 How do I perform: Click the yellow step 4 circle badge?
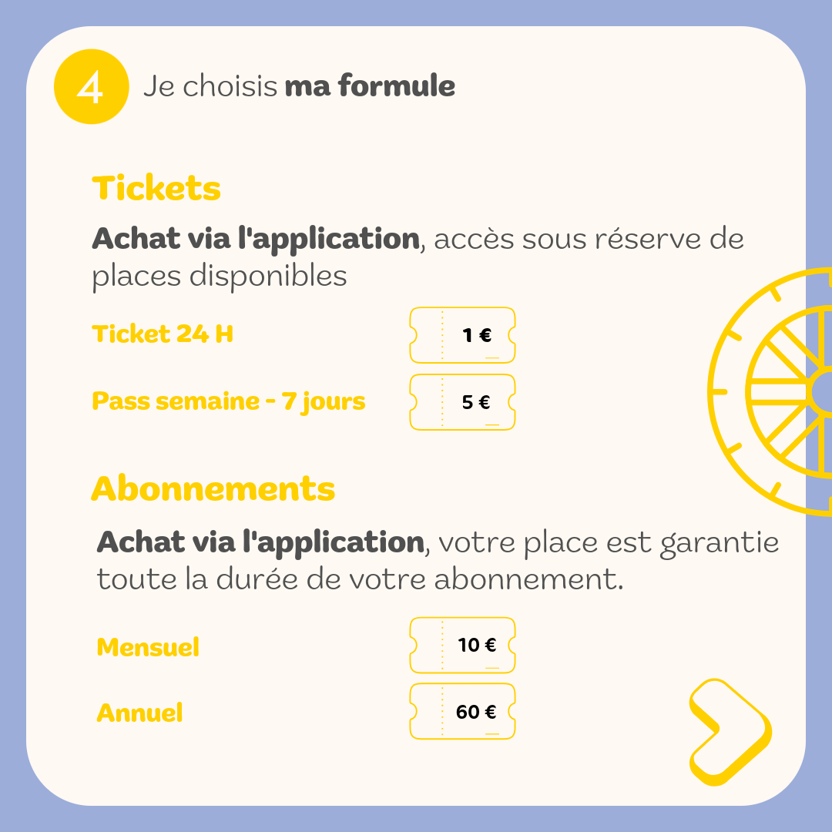[x=90, y=88]
